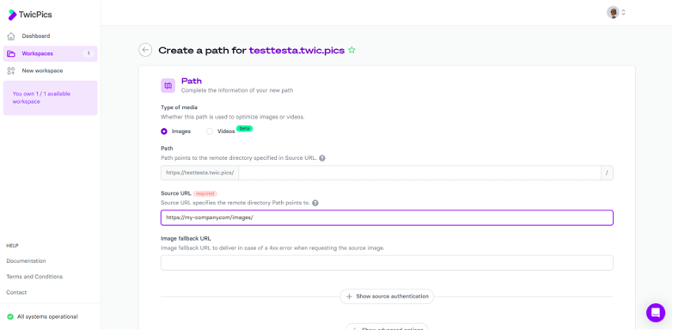Focus the Source URL input field
The height and width of the screenshot is (330, 673).
pos(386,218)
